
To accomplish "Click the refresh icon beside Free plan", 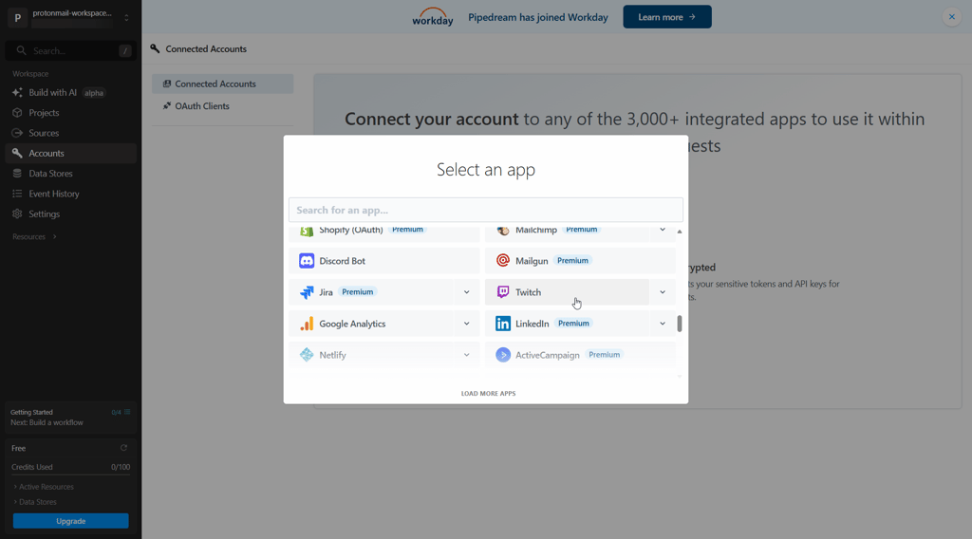I will (123, 448).
